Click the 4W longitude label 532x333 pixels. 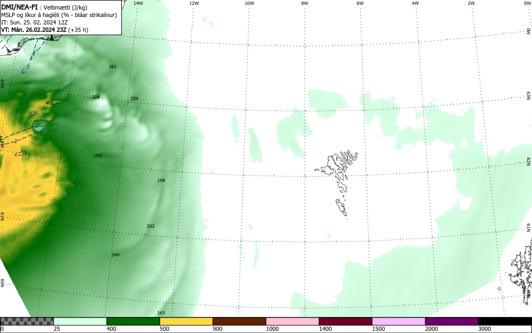coord(415,3)
